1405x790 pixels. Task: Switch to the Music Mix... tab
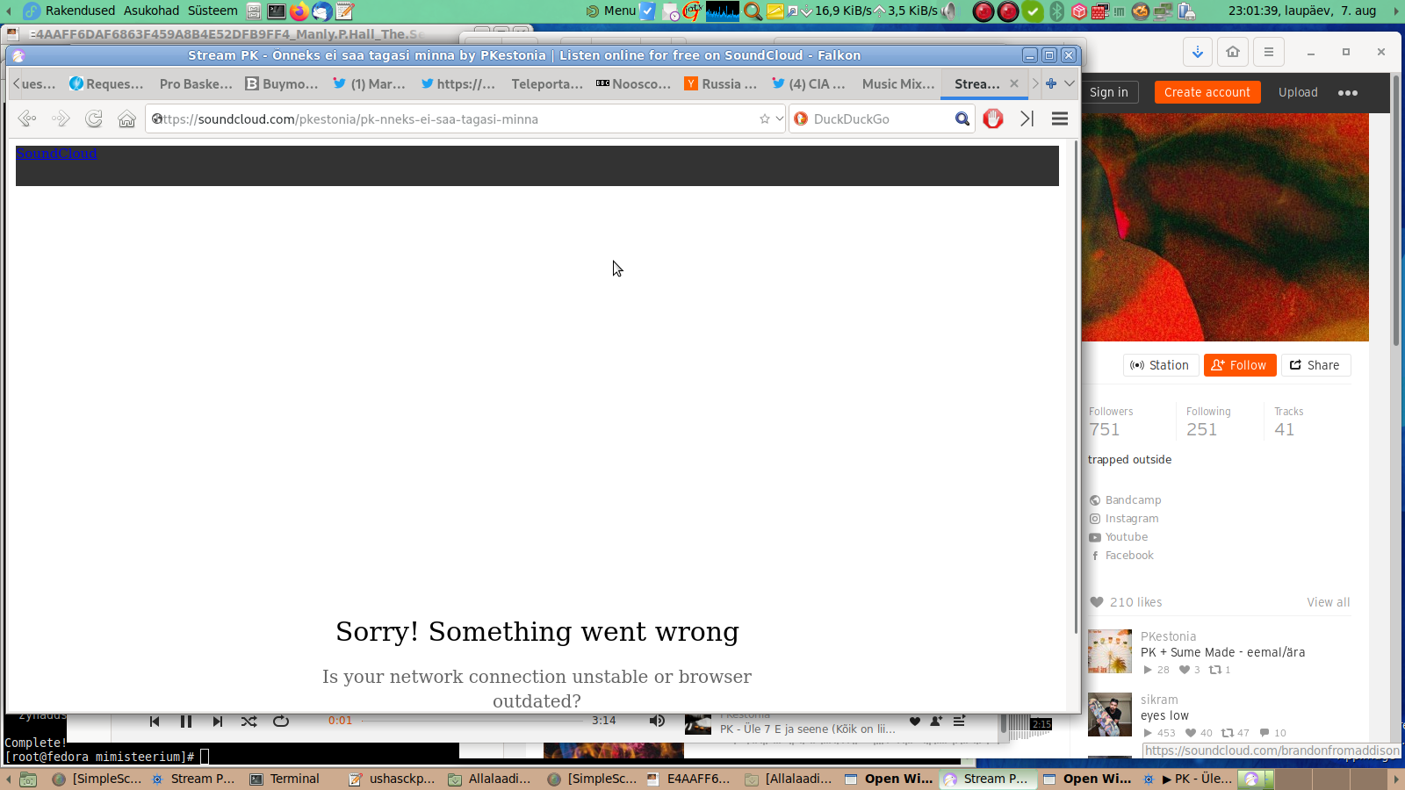point(897,83)
